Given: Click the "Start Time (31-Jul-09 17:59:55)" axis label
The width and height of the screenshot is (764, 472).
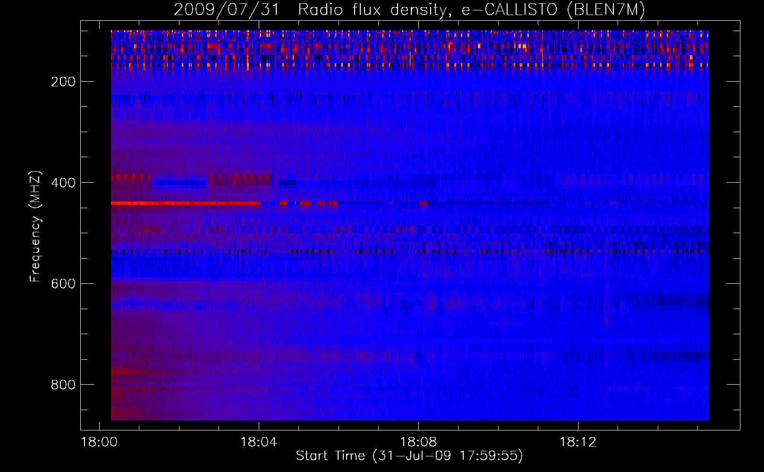Looking at the screenshot, I should (409, 456).
